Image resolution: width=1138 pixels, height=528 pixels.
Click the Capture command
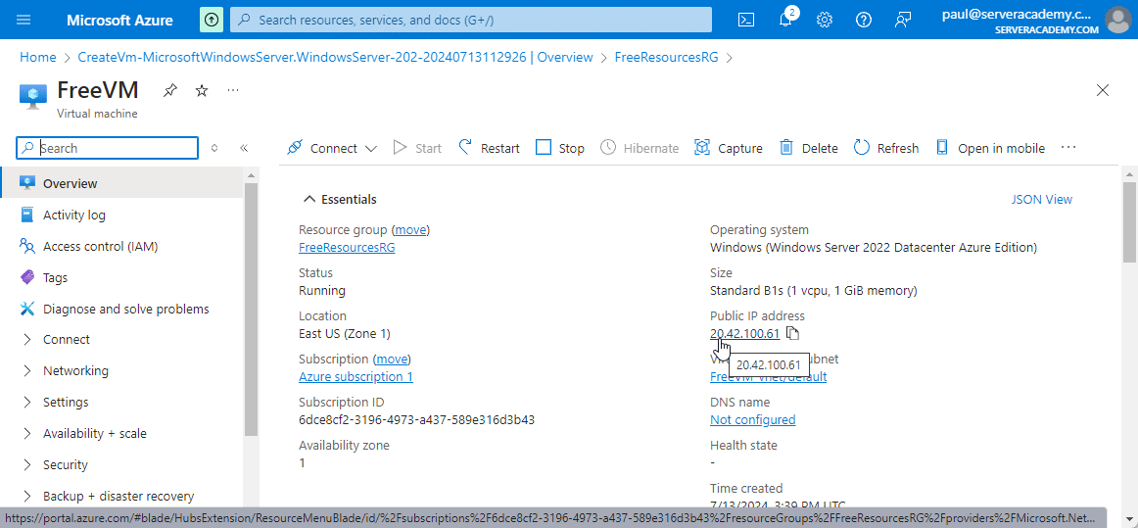[x=728, y=148]
